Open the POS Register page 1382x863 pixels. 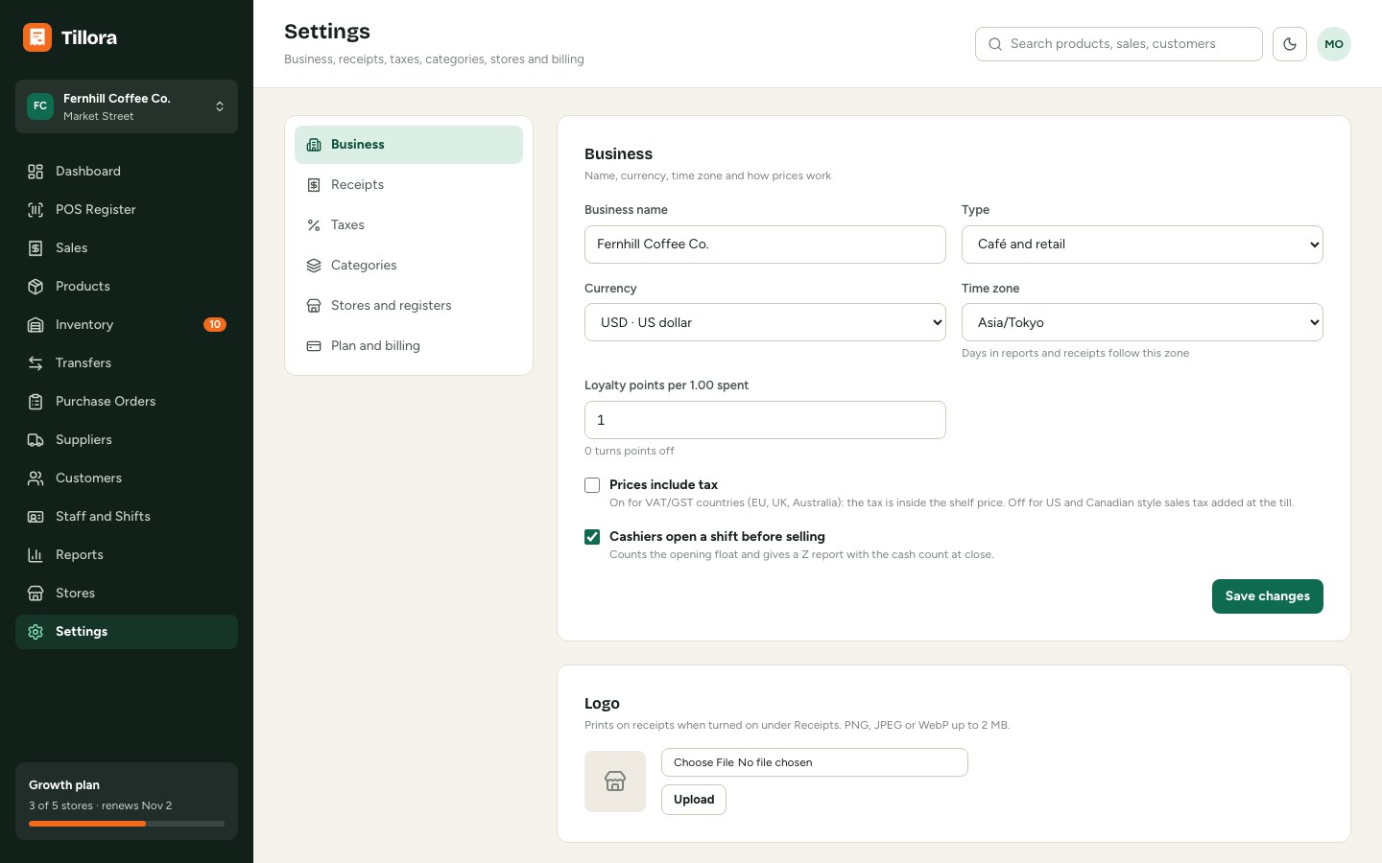[127, 210]
